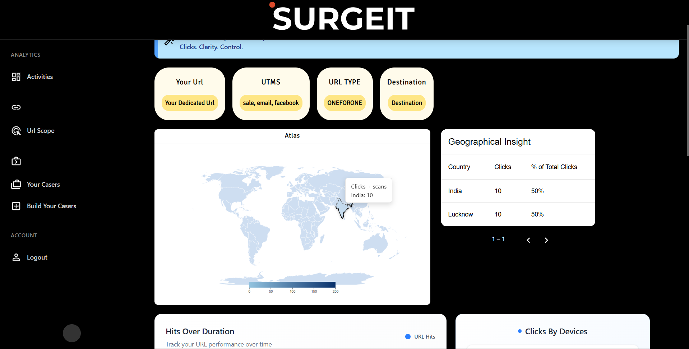Toggle URL Hits legend series

point(420,337)
